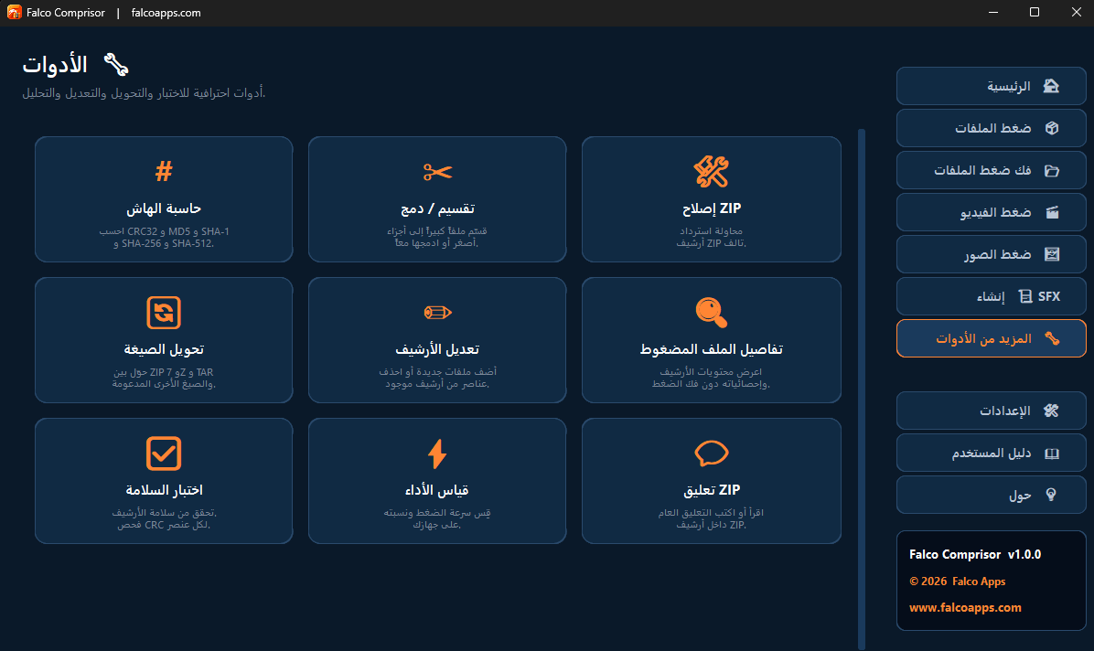1094x651 pixels.
Task: Click the CRC check description text
Action: click(x=164, y=519)
